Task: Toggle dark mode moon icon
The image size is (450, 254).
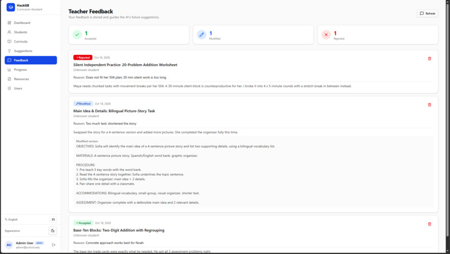Action: [52, 231]
